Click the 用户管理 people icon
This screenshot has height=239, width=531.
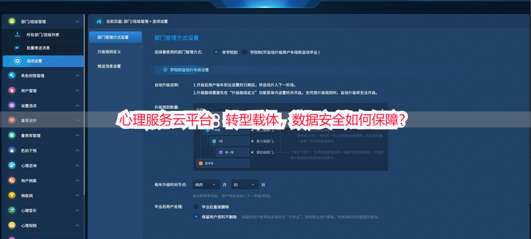[12, 91]
